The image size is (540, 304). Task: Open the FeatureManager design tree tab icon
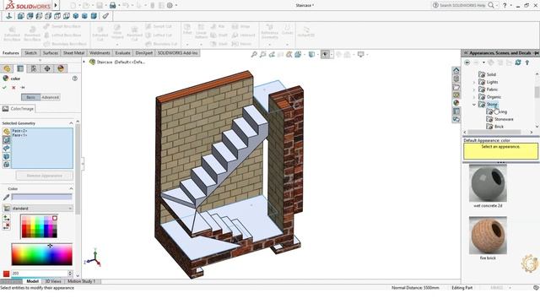(x=7, y=68)
